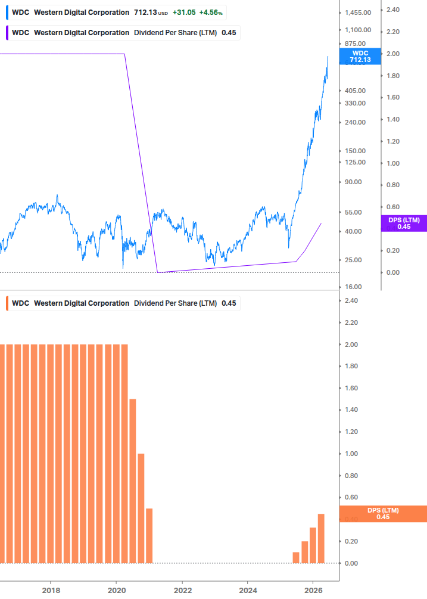Click the 1.80 label on upper DPS axis
Viewport: 427px width, 599px height.
click(x=393, y=76)
